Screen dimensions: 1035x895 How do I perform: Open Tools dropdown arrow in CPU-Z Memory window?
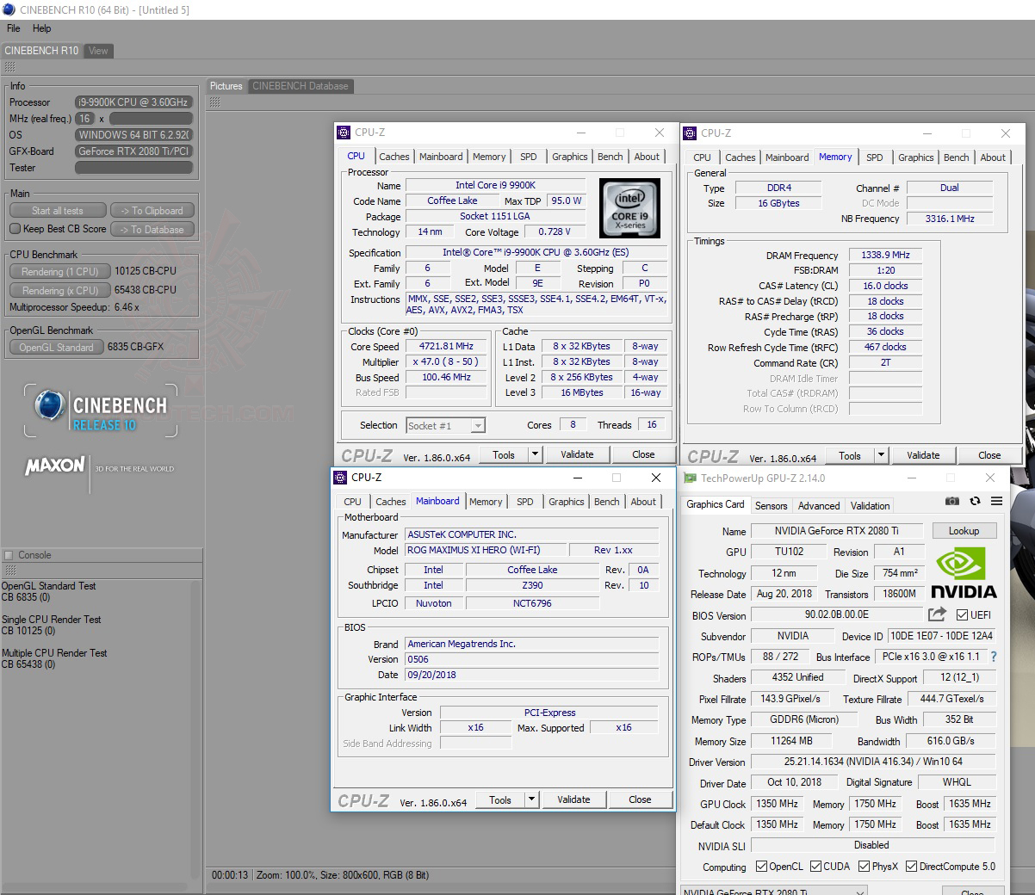[881, 455]
